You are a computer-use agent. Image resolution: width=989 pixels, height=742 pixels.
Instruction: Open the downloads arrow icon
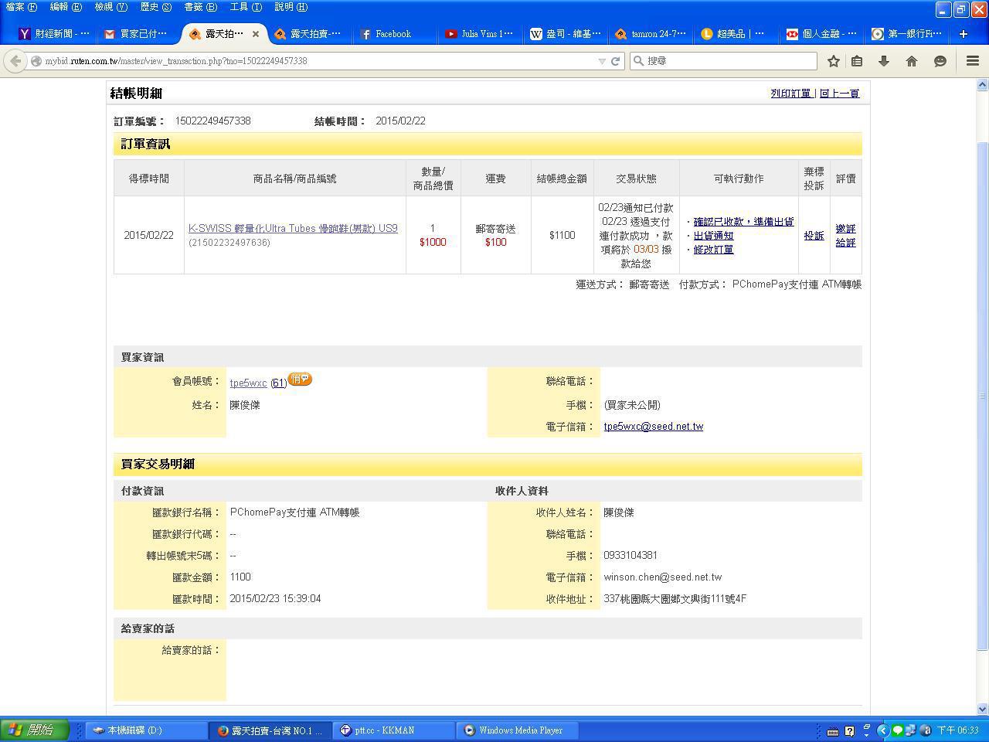click(884, 61)
